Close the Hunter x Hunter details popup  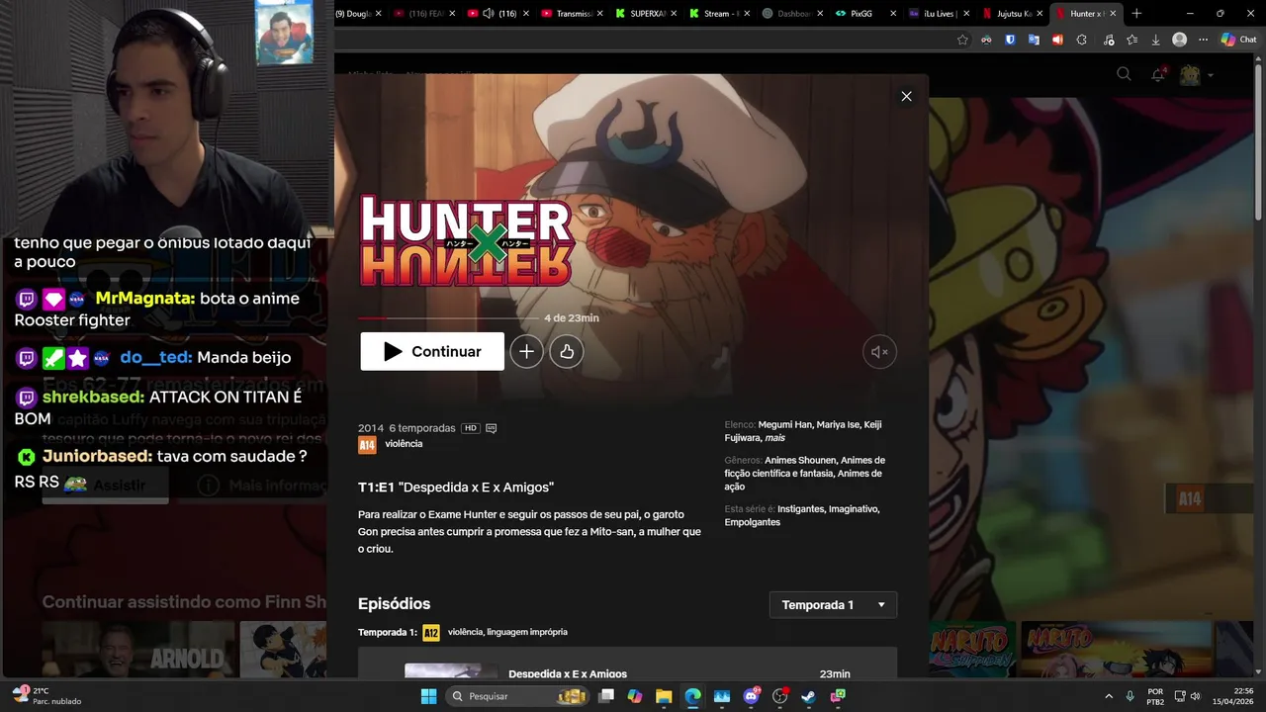pyautogui.click(x=906, y=96)
